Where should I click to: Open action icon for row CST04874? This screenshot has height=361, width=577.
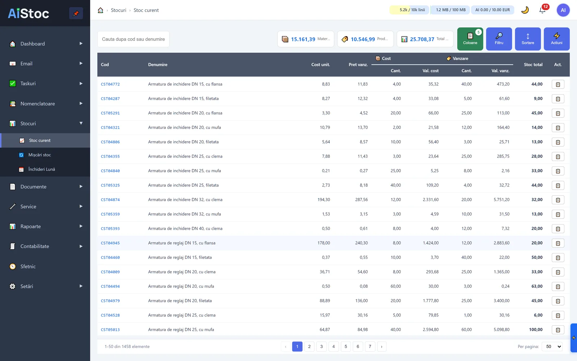pyautogui.click(x=558, y=200)
